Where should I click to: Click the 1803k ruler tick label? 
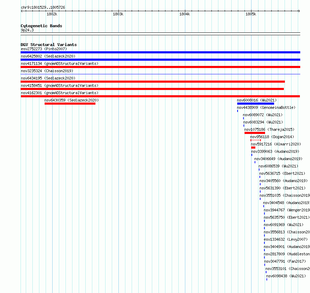[x=118, y=14]
